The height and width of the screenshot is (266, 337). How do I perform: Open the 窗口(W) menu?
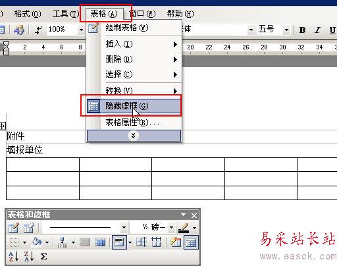[x=142, y=14]
